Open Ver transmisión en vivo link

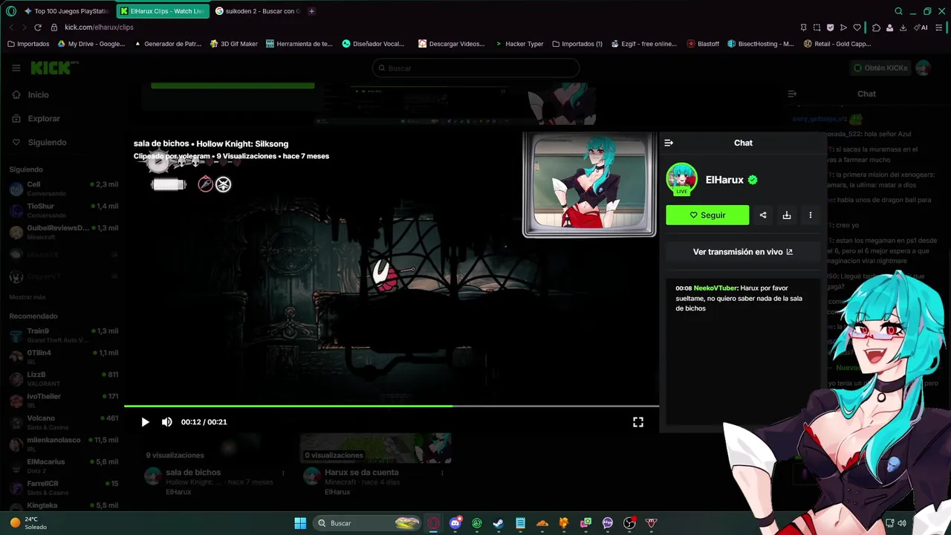743,252
